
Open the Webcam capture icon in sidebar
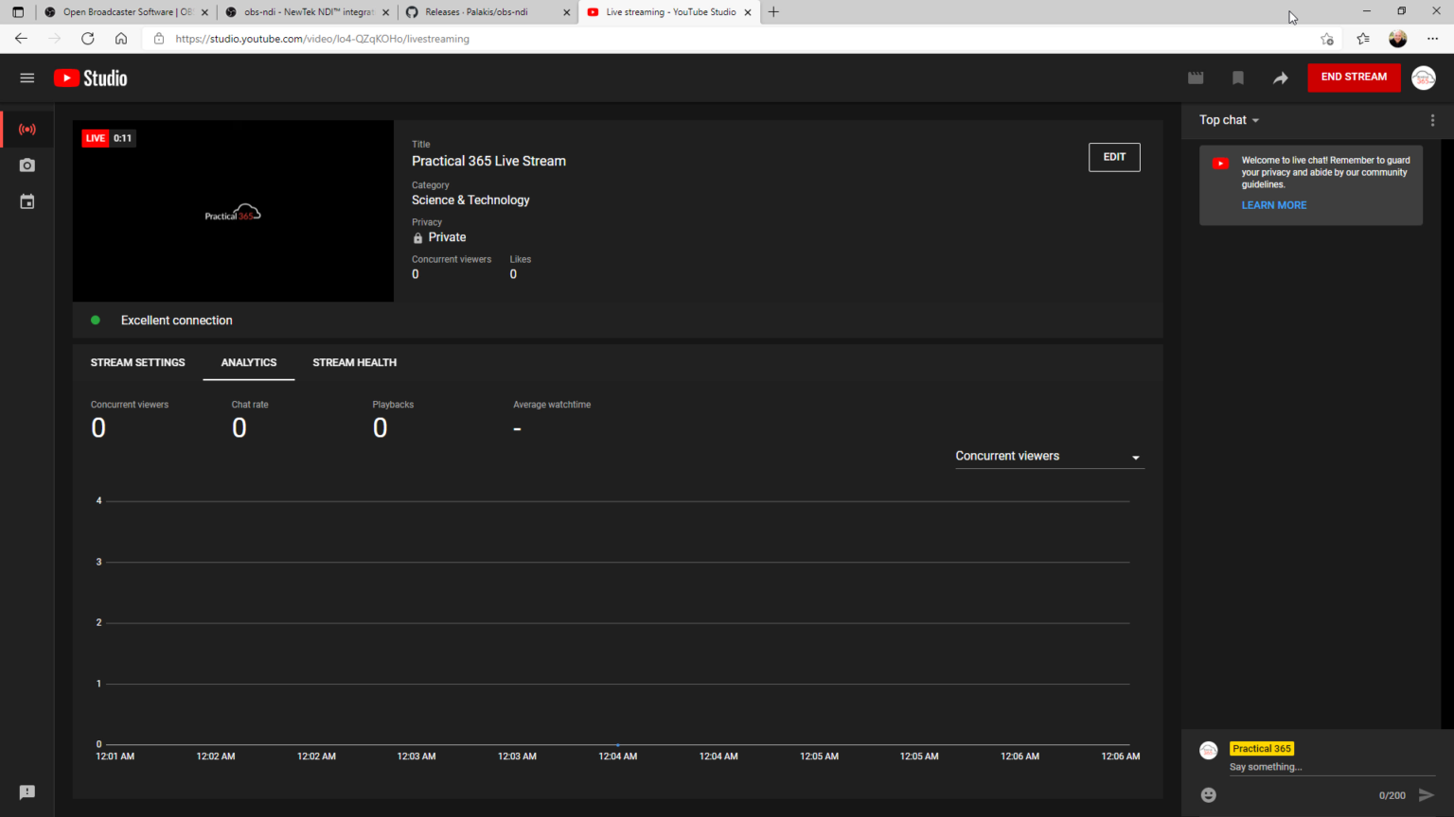(27, 165)
